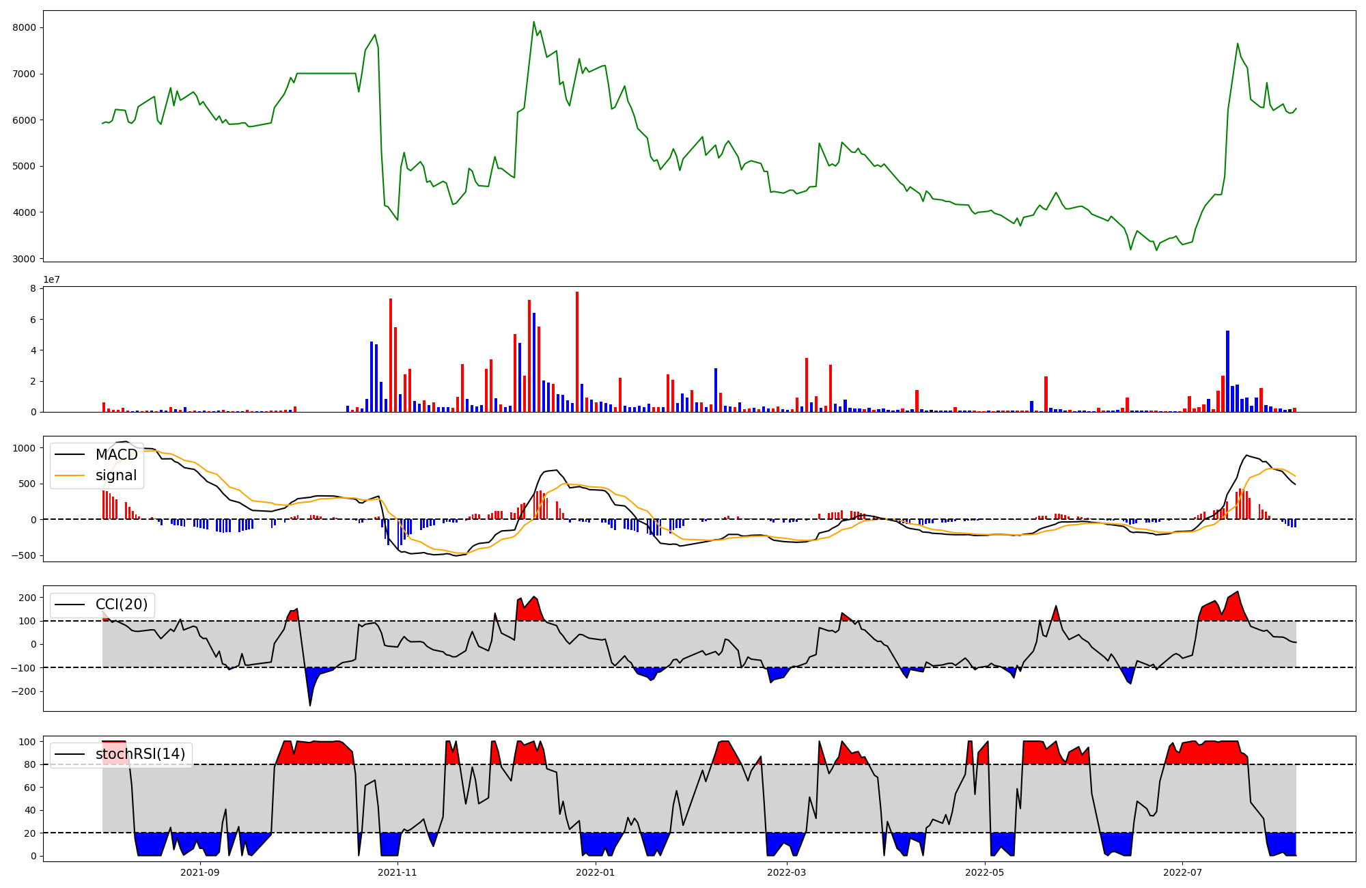Click the 1000 tick on the MACD axis
The height and width of the screenshot is (888, 1366).
point(25,448)
